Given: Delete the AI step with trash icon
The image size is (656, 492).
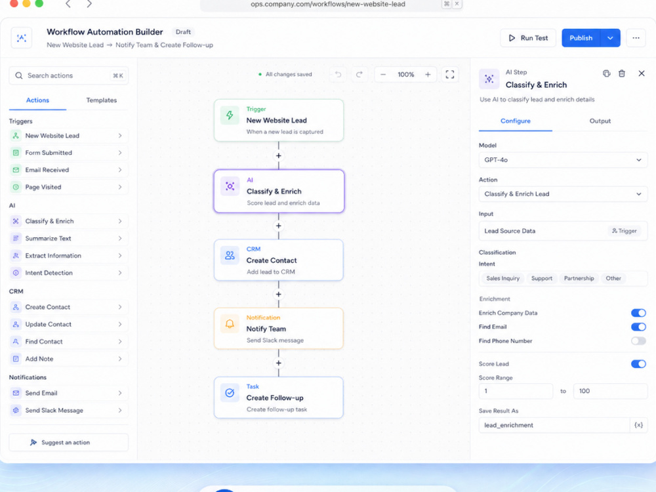Looking at the screenshot, I should pos(622,73).
